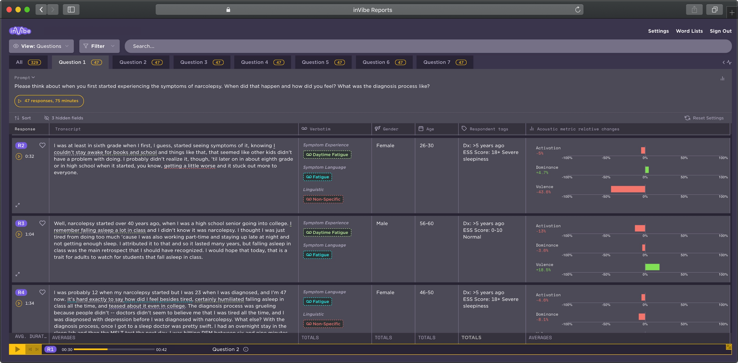738x363 pixels.
Task: Open a new browser tab
Action: click(x=732, y=13)
